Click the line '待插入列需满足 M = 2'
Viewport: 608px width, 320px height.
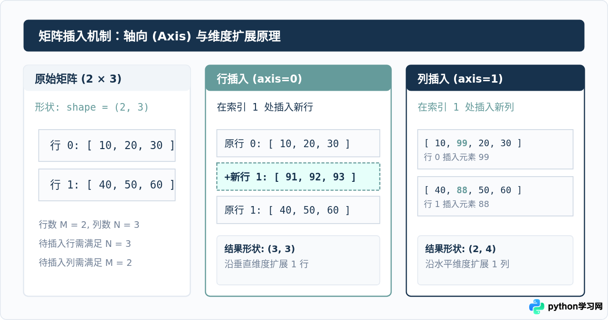[x=85, y=263]
